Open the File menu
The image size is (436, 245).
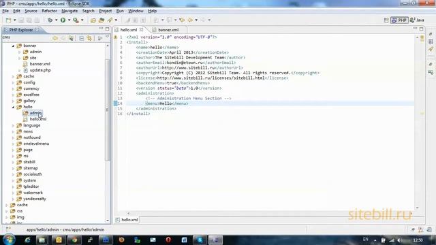(x=5, y=11)
